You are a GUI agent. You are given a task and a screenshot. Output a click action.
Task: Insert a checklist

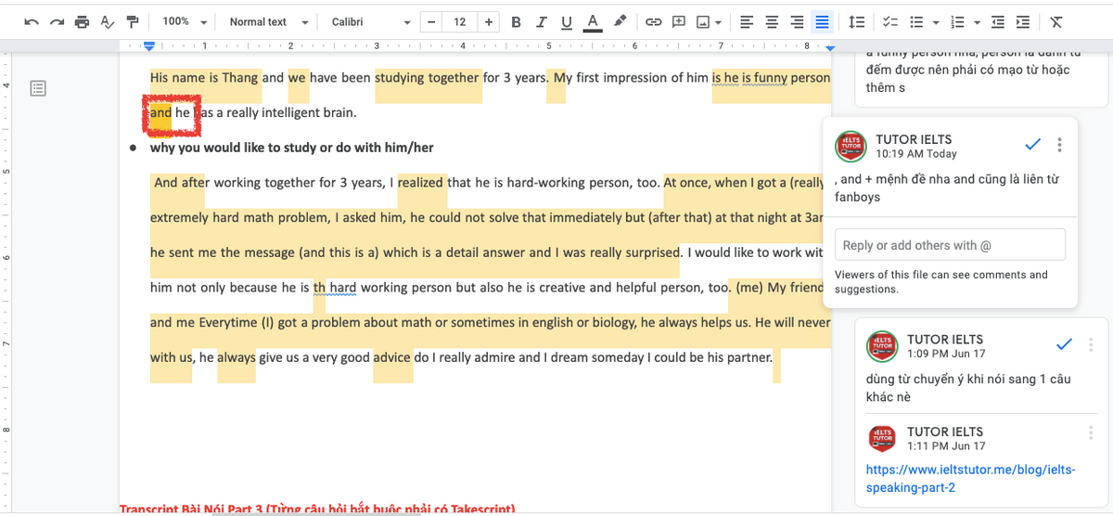pos(891,21)
